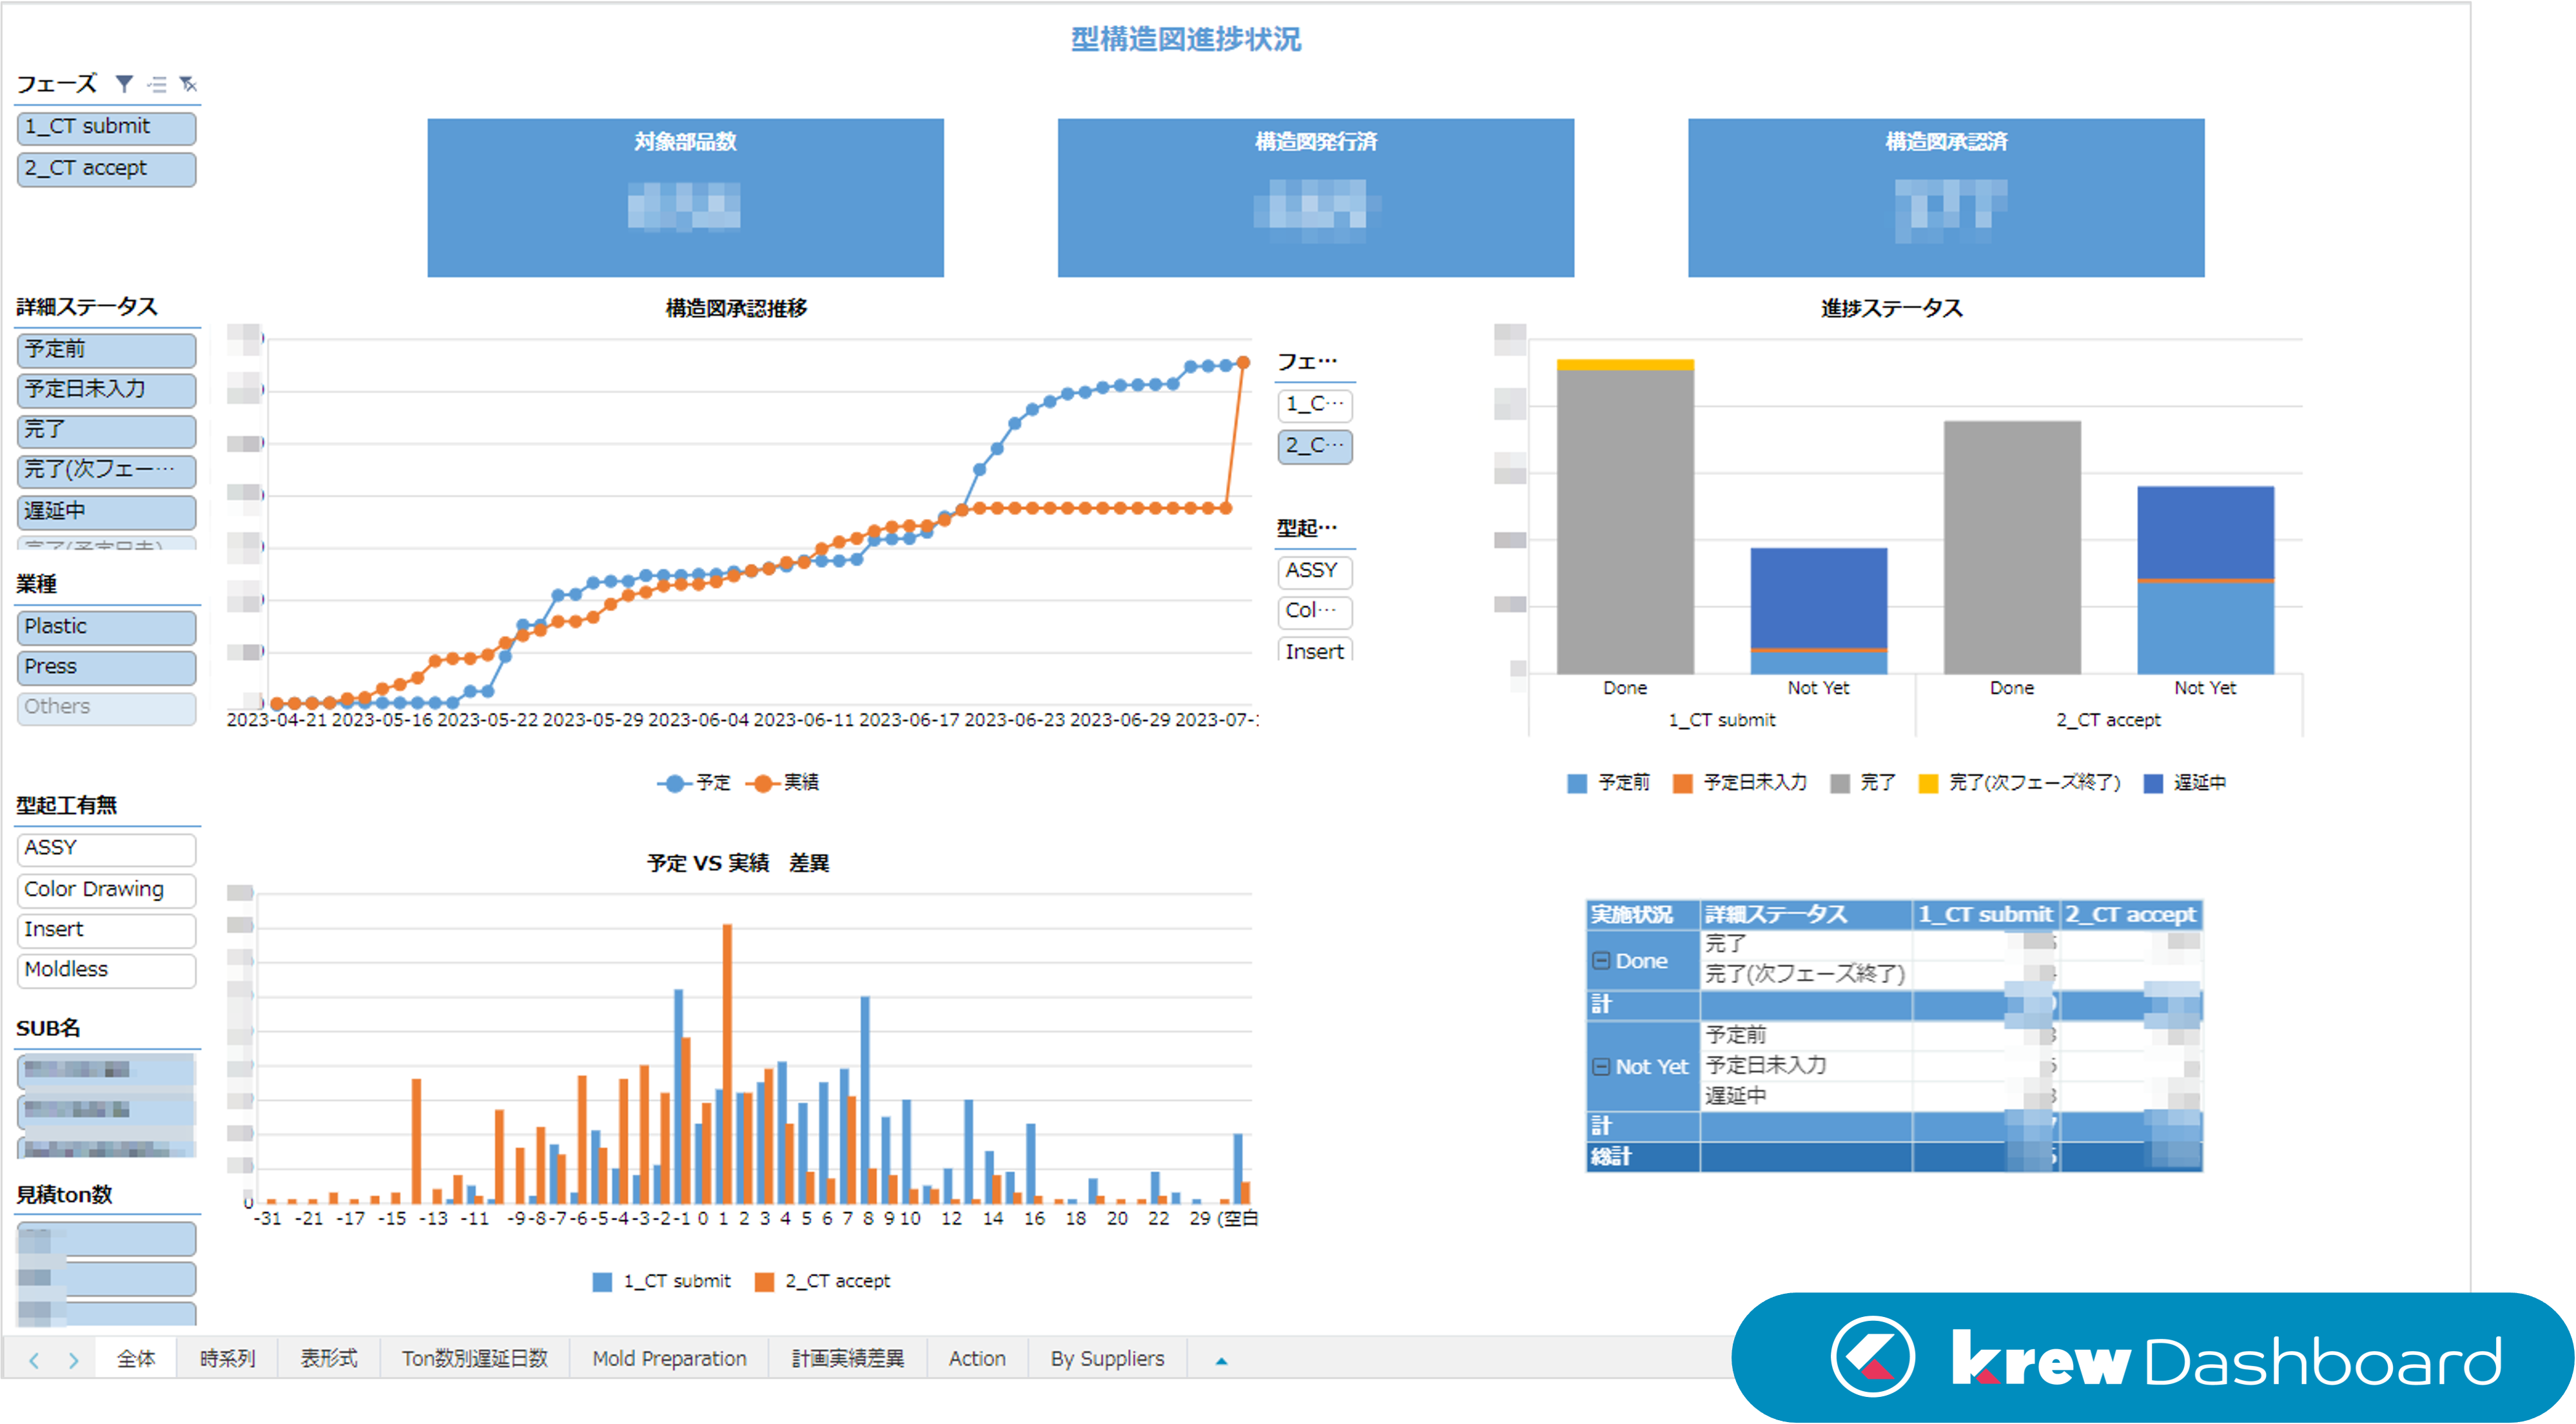Switch to the 時系列 sheet tab

[227, 1359]
